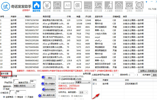Click the 添加 button
Viewport: 157px width, 103px height.
click(50, 78)
